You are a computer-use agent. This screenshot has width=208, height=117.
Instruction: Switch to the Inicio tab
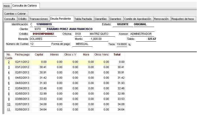7,6
